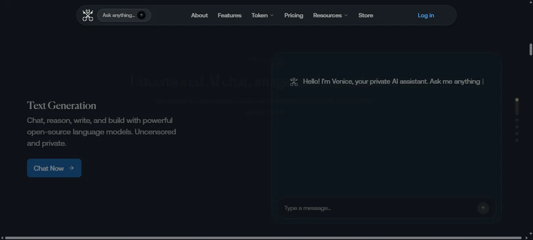Screen dimensions: 533x240
Task: Click the horizontal scrollbar right arrow
Action: click(x=526, y=238)
